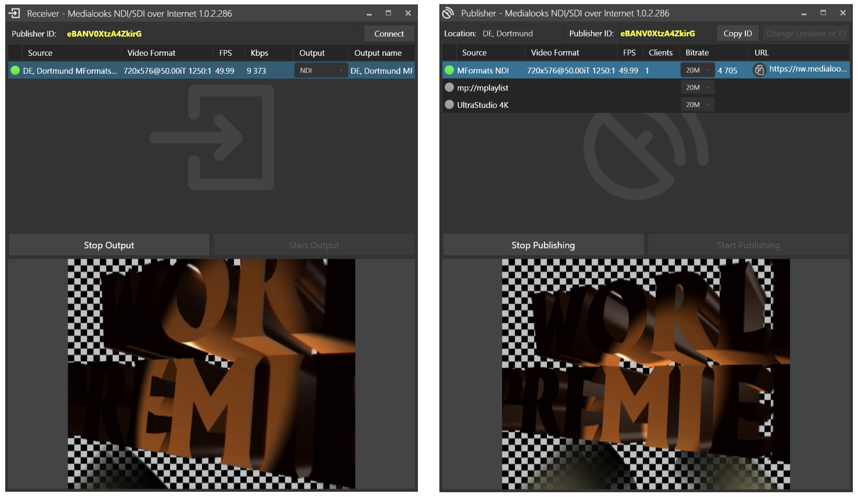The height and width of the screenshot is (497, 858).
Task: Click the copy URL icon beside the Publisher link
Action: (x=759, y=70)
